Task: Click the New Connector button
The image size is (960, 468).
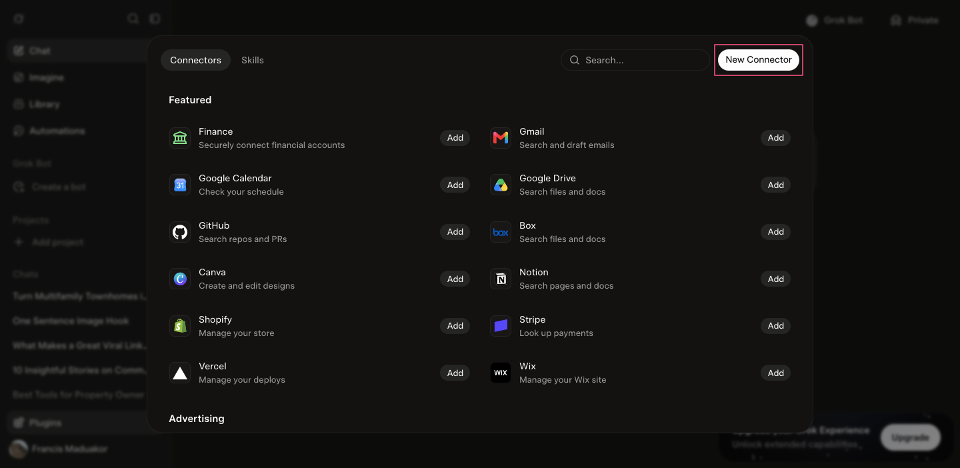Action: point(759,59)
